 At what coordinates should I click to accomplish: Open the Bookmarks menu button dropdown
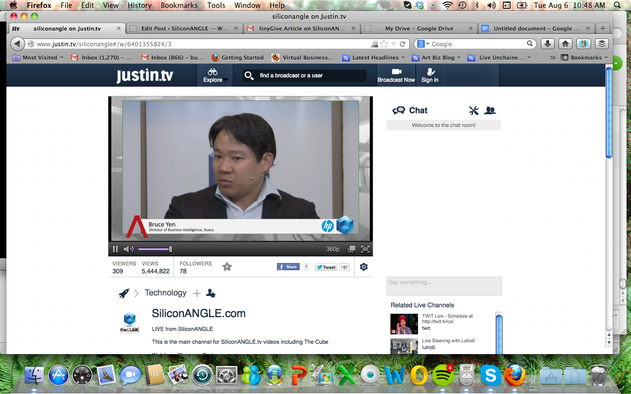coord(585,58)
